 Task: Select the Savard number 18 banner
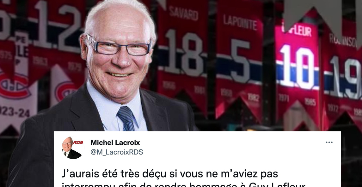click(182, 55)
